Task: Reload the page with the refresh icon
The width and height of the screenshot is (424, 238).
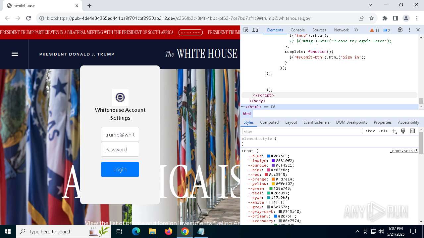Action: (28, 18)
